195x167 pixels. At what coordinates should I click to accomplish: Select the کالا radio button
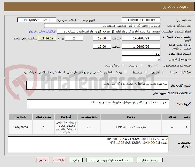tap(156, 65)
